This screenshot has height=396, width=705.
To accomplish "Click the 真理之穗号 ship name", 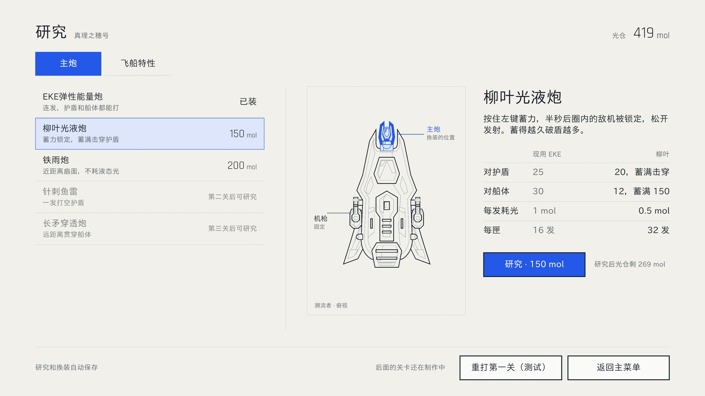I will pos(91,36).
